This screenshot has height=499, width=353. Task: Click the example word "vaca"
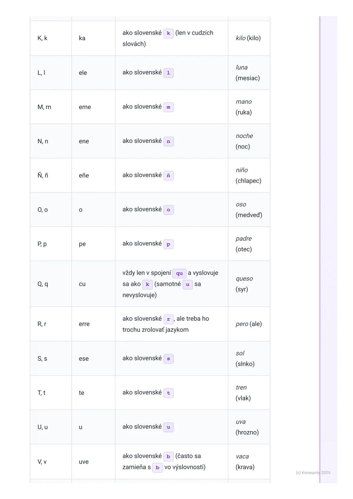tap(242, 456)
